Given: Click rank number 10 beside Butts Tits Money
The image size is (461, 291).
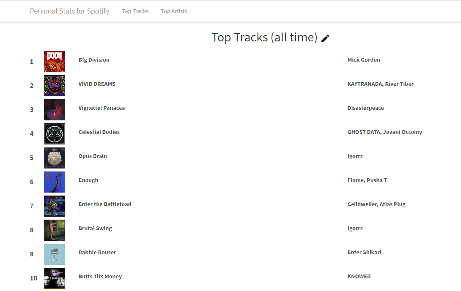Looking at the screenshot, I should tap(33, 278).
